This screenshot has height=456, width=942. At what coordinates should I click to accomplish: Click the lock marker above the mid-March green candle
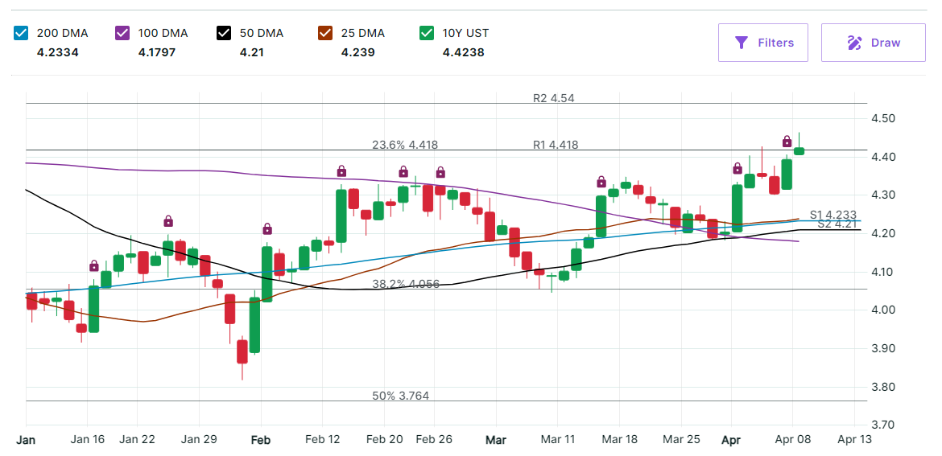coord(601,182)
